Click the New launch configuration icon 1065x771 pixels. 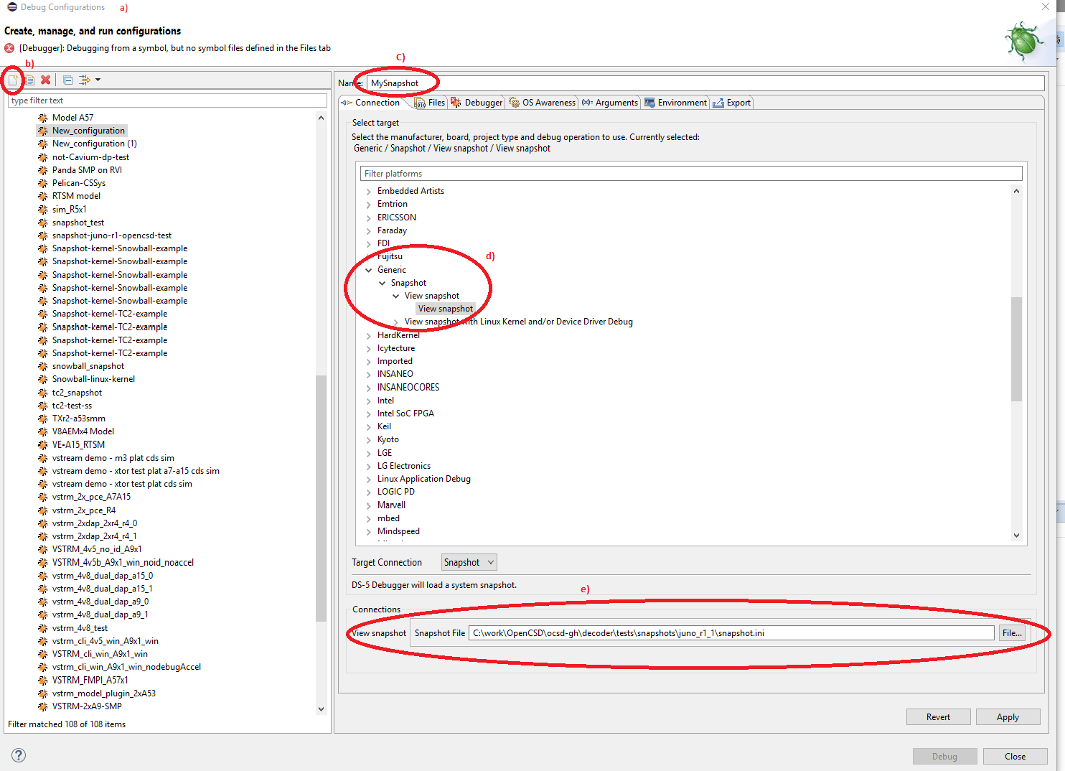(x=13, y=80)
